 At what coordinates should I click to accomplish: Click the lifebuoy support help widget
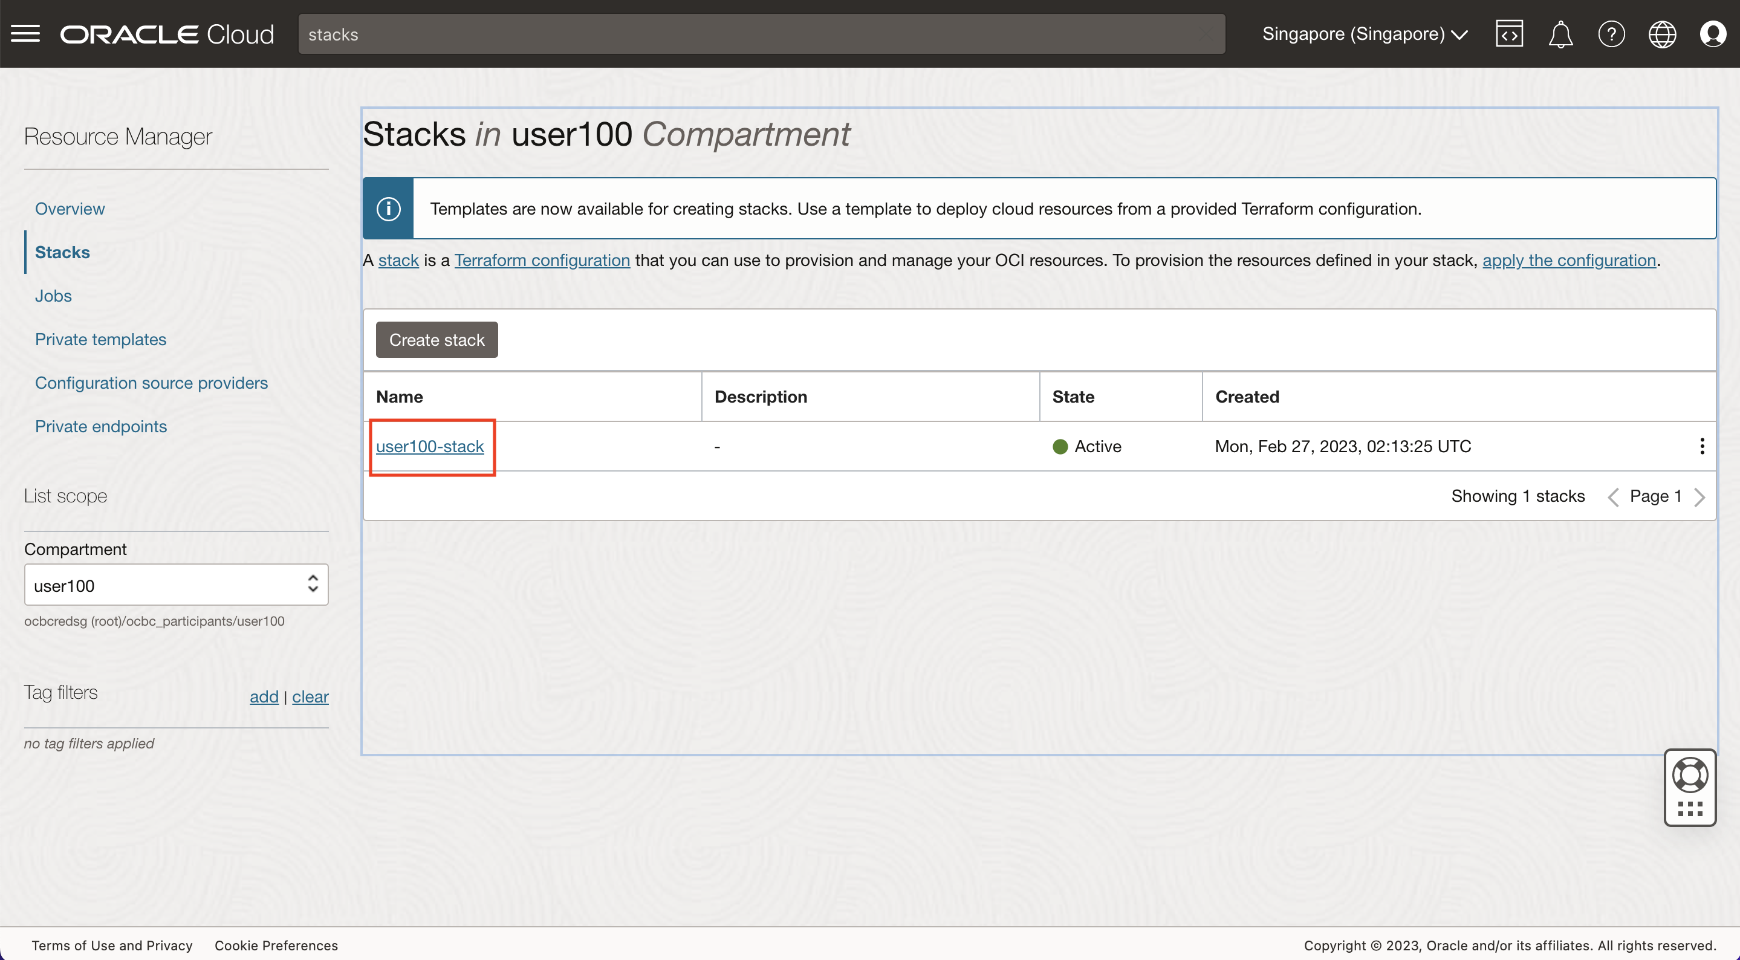coord(1689,775)
